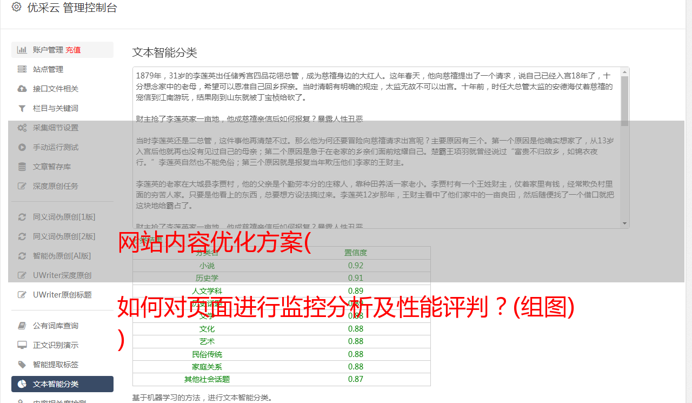Click the refresh icon for 同义词伪原创[1版]
Screen dimensions: 692x403
[22, 217]
